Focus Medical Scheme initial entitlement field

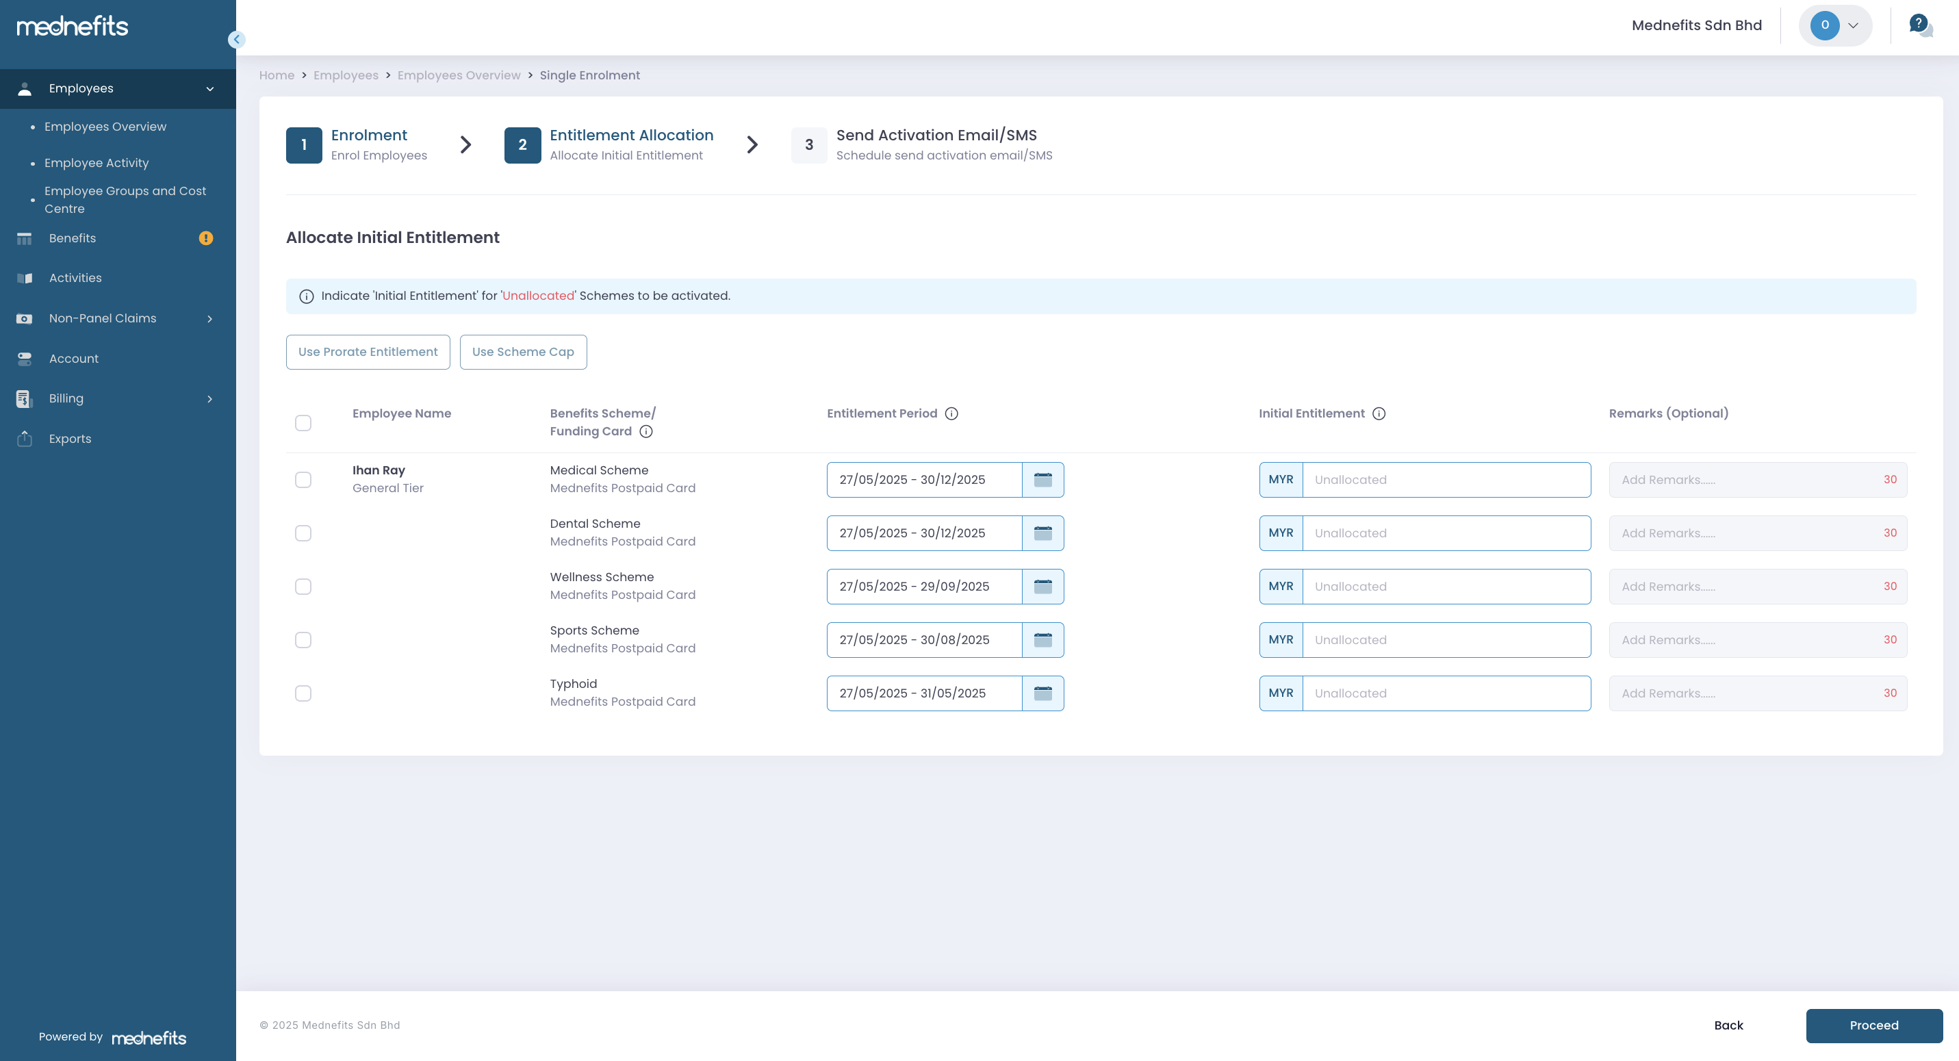tap(1446, 480)
